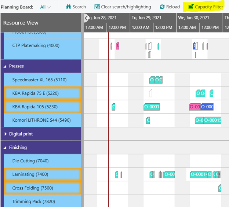Click the pink operation bar on KBA Rapida 105
The width and height of the screenshot is (229, 207).
pos(195,107)
